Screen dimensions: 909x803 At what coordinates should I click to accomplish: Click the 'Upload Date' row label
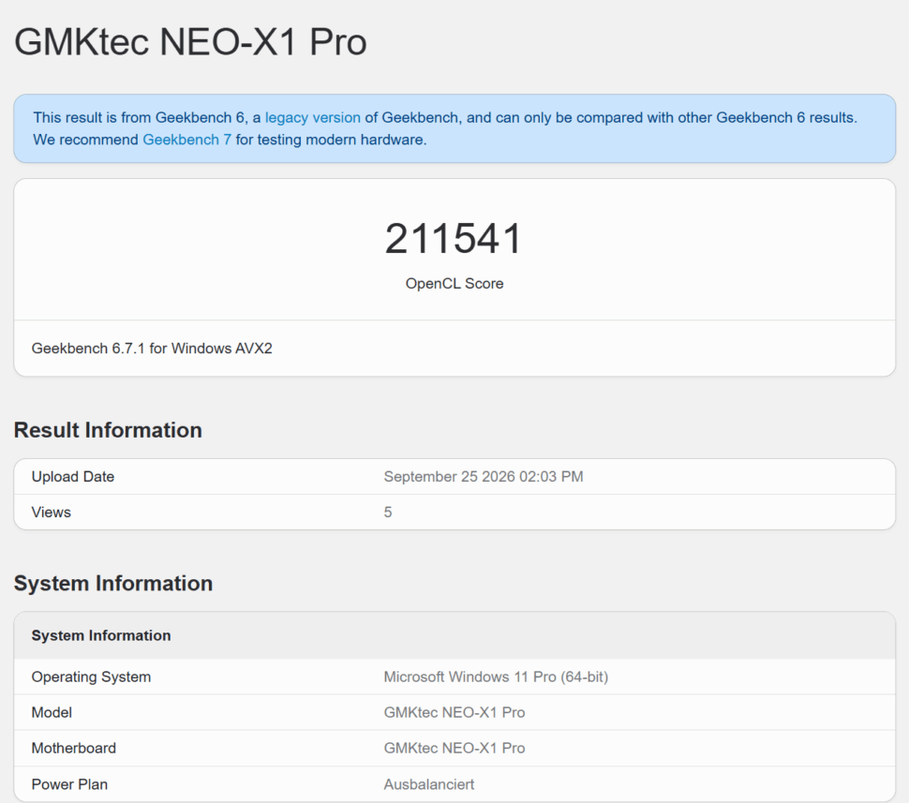coord(73,477)
